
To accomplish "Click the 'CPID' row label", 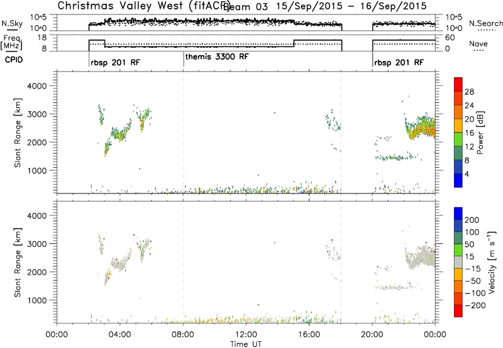I will [14, 60].
